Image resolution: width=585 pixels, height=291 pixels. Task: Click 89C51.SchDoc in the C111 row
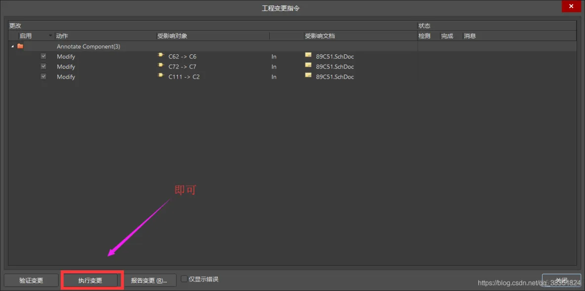click(x=334, y=77)
